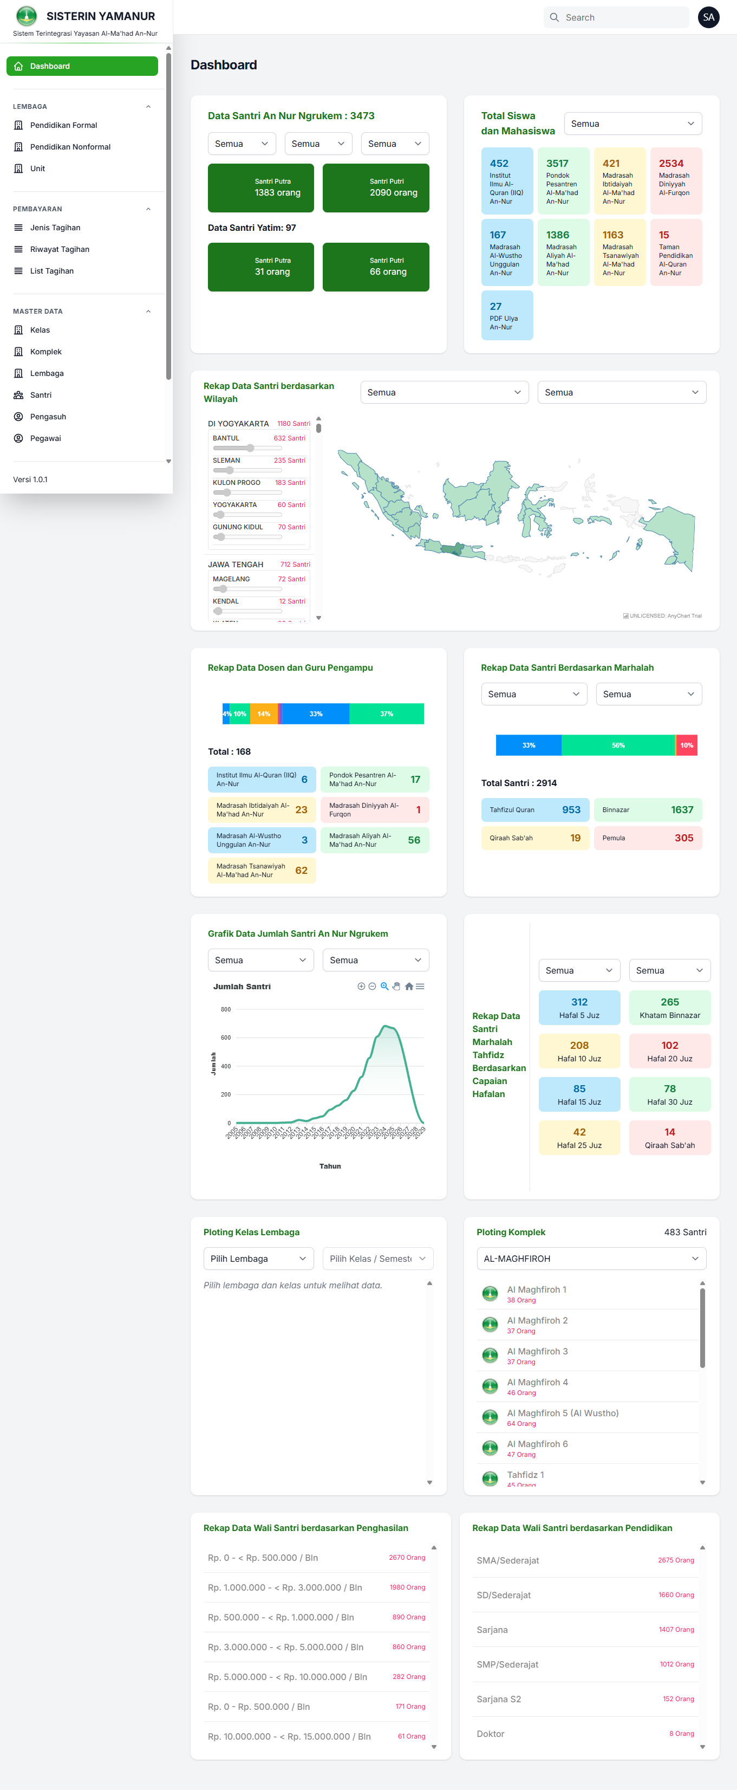The width and height of the screenshot is (737, 1790).
Task: Click the Hafal 5 Juz card
Action: 579,1008
